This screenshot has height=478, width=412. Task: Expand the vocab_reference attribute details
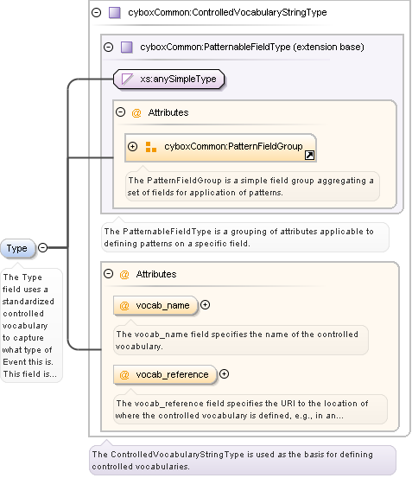coord(224,374)
